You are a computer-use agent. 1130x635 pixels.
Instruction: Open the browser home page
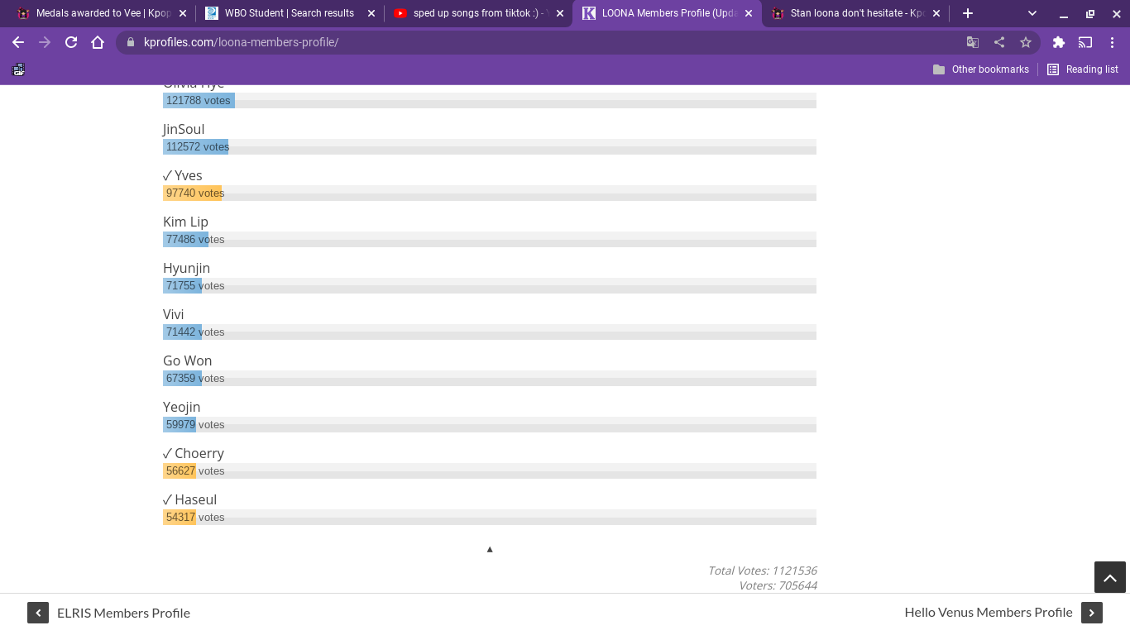tap(98, 42)
